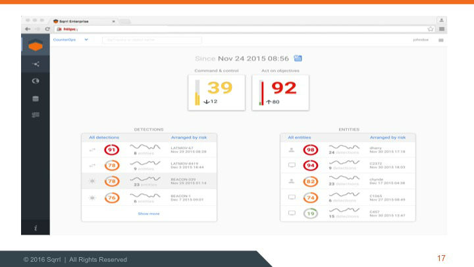474x267 pixels.
Task: Click lateral movement icon in risk 91 row
Action: pos(92,150)
